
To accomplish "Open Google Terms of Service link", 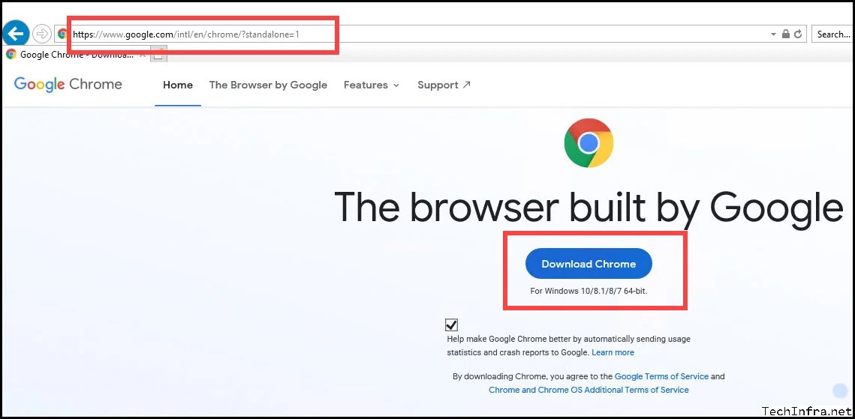I will [661, 376].
